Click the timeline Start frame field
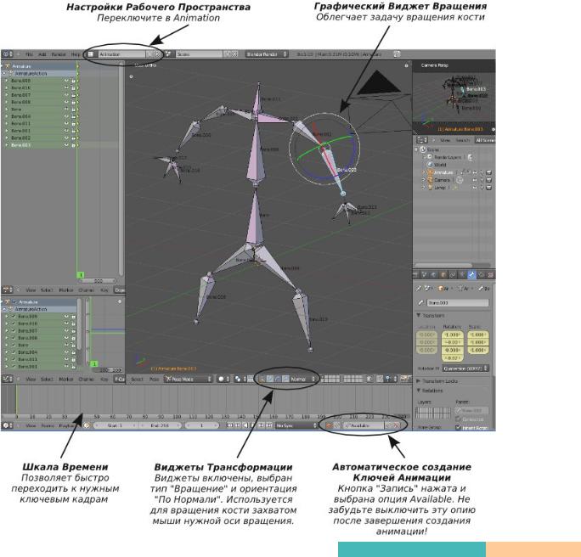Viewport: 581px width, 557px height. click(115, 425)
